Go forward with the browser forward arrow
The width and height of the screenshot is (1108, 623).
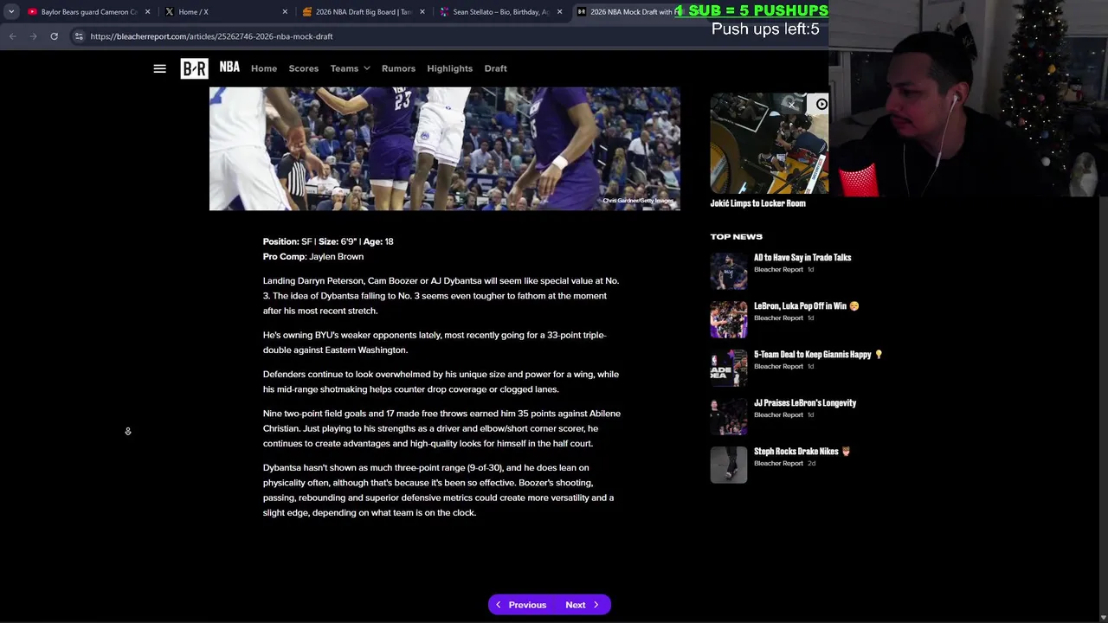(x=33, y=36)
